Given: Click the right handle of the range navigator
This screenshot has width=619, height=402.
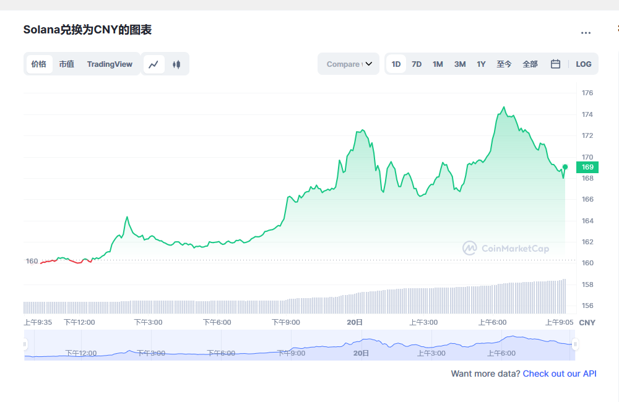Looking at the screenshot, I should 575,344.
